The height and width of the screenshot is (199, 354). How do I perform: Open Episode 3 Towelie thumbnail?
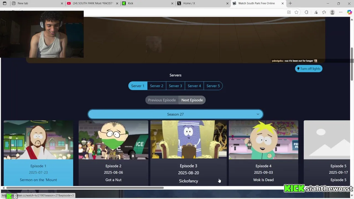pos(188,139)
